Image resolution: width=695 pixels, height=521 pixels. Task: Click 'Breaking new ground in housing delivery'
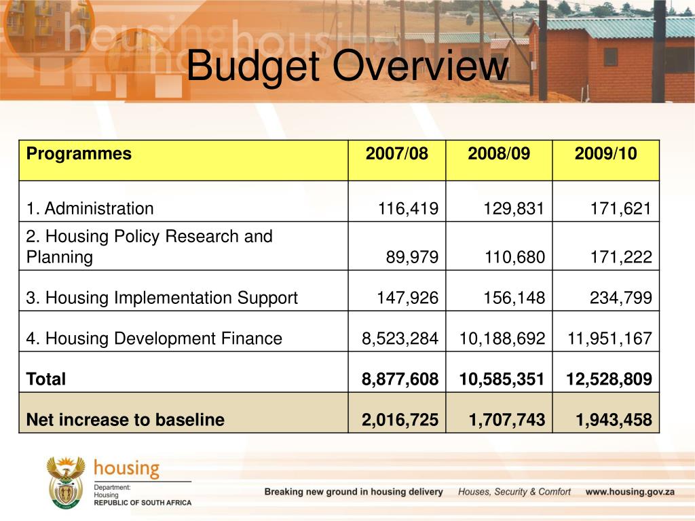354,493
